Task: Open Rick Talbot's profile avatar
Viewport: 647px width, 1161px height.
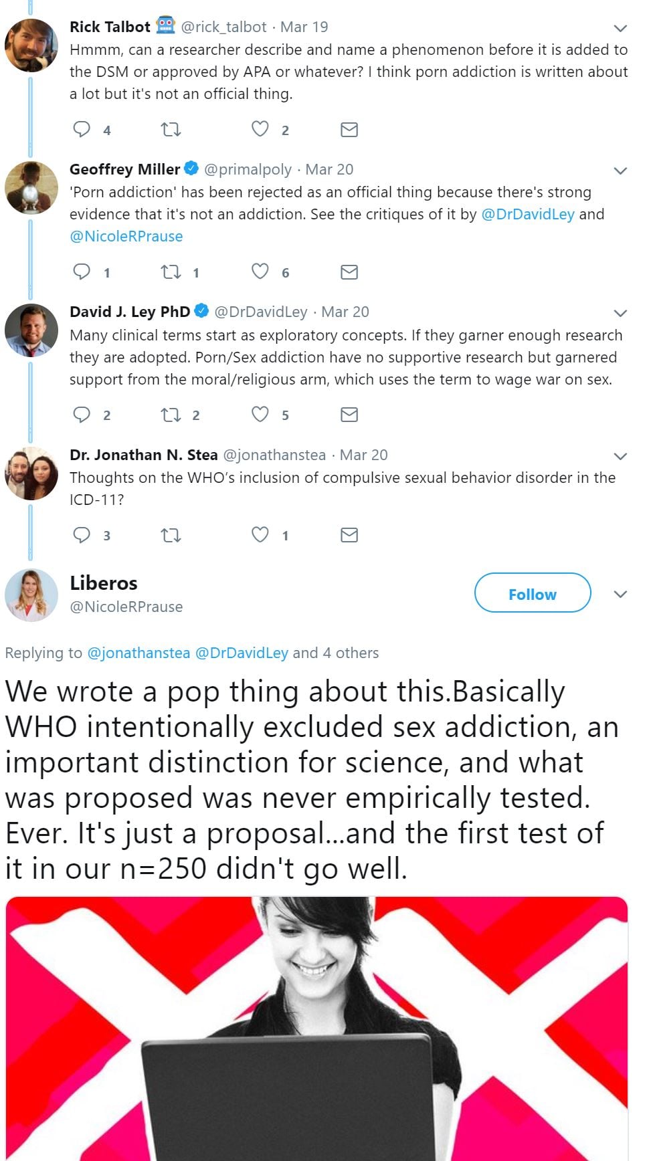Action: click(x=31, y=45)
